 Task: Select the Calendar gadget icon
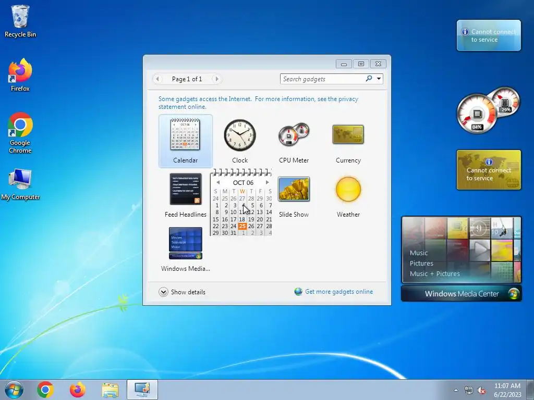tap(185, 135)
